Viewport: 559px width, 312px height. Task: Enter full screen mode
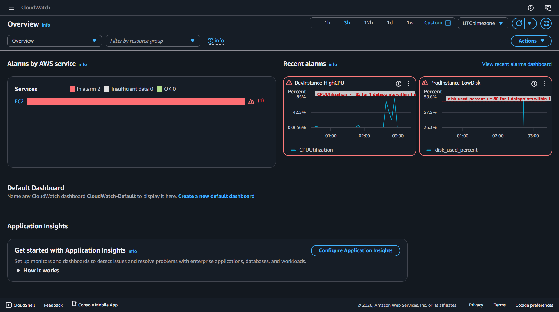[546, 23]
